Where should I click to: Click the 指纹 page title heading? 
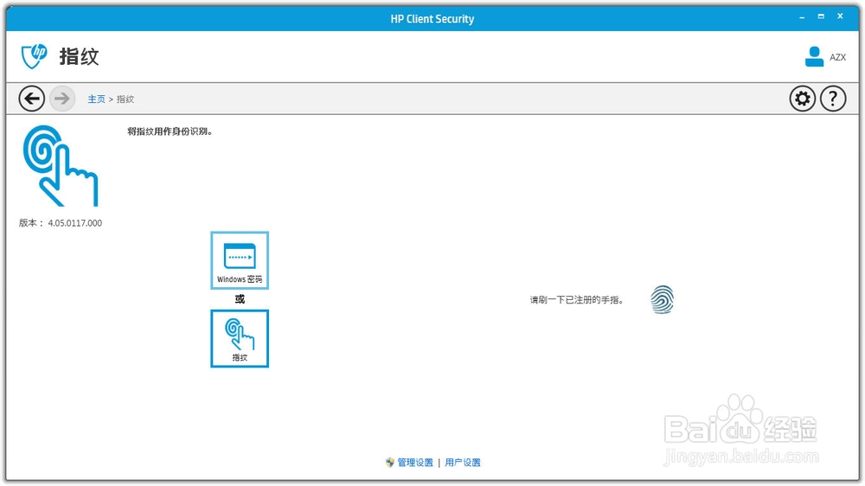tap(79, 56)
